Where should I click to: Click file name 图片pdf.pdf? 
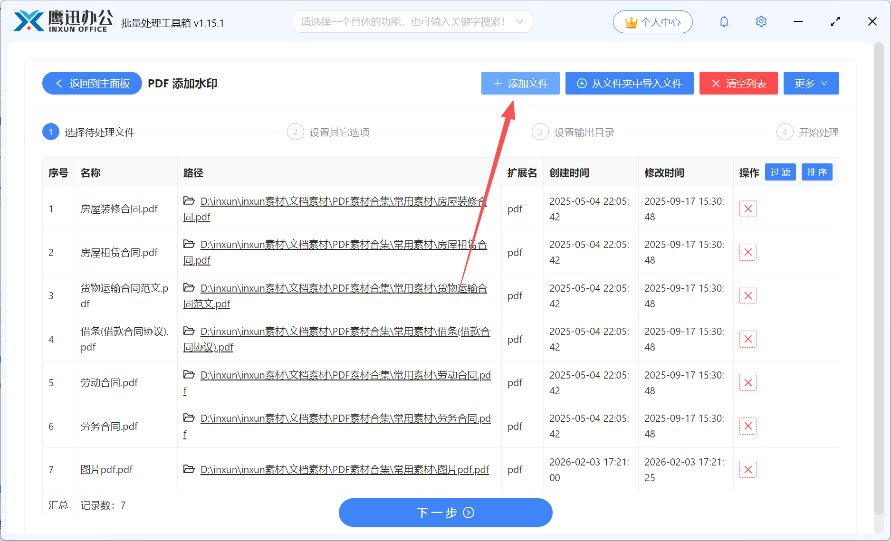[x=106, y=469]
